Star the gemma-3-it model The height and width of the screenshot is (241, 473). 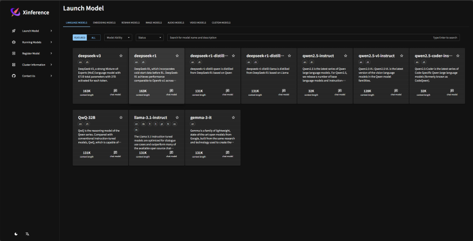tap(233, 118)
